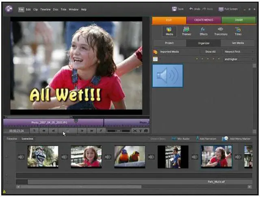Click the Redo arrow icon
This screenshot has width=260, height=197.
pos(204,9)
